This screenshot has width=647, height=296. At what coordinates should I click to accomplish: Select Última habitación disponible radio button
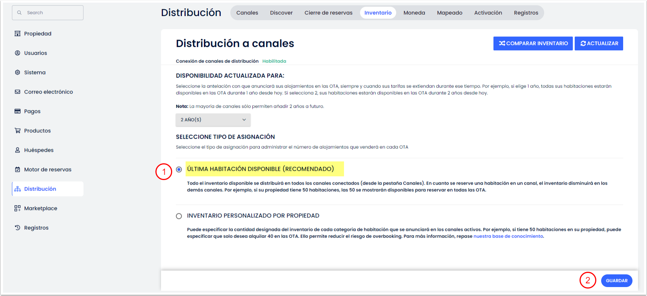(x=179, y=169)
